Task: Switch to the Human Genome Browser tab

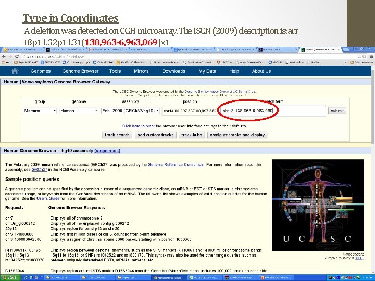Action: tap(321, 50)
